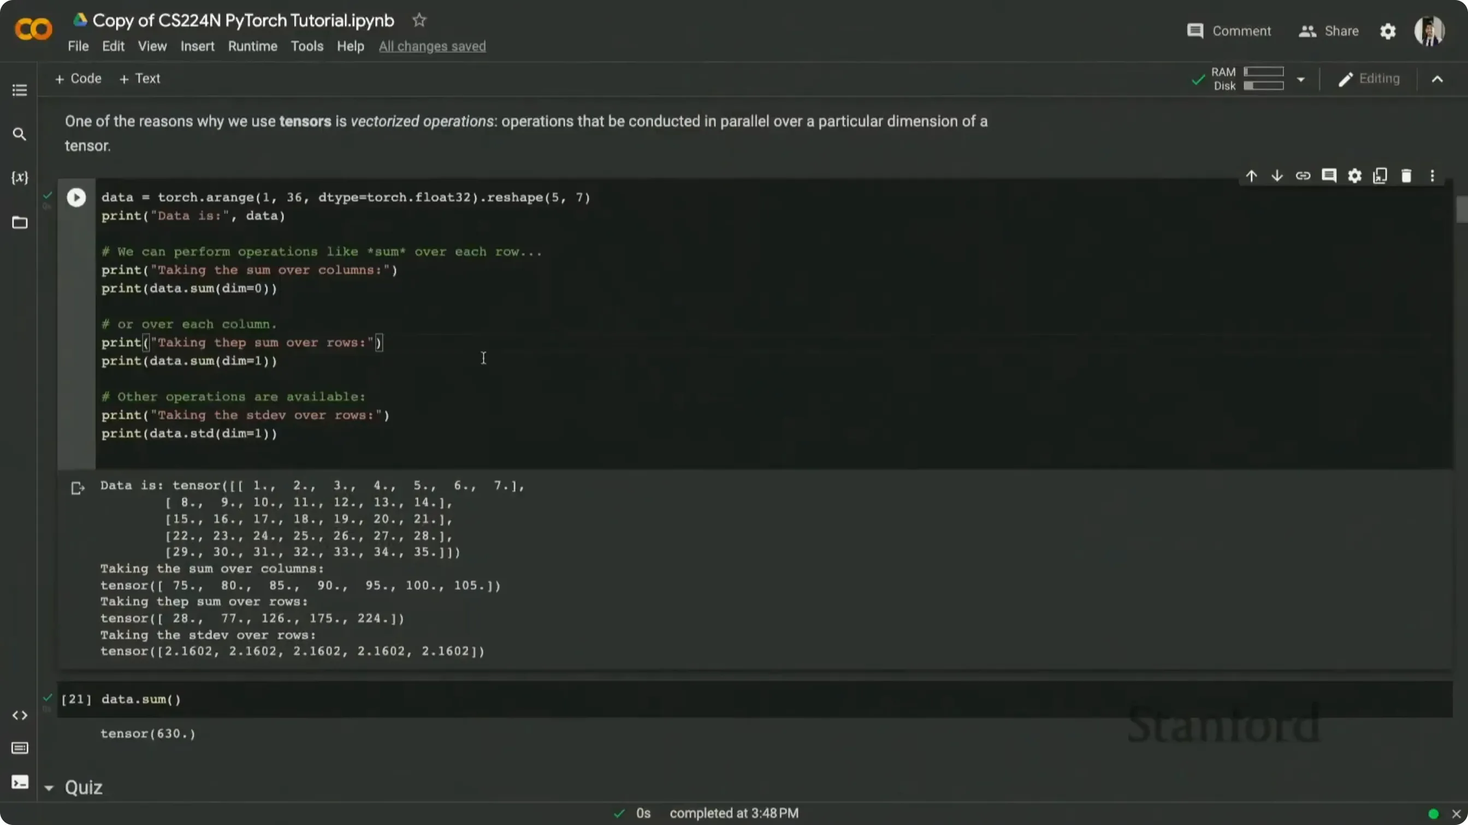
Task: View RAM and Disk usage bars
Action: [x=1248, y=79]
